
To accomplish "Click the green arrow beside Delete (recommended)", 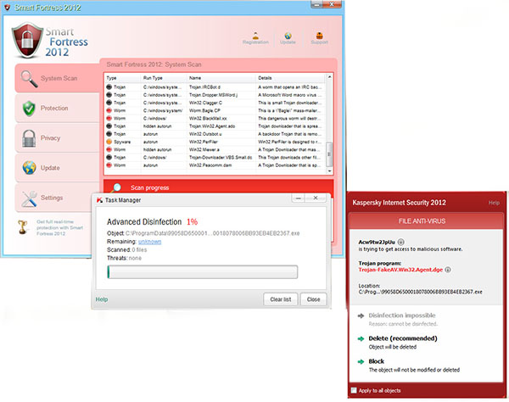I will tap(361, 338).
